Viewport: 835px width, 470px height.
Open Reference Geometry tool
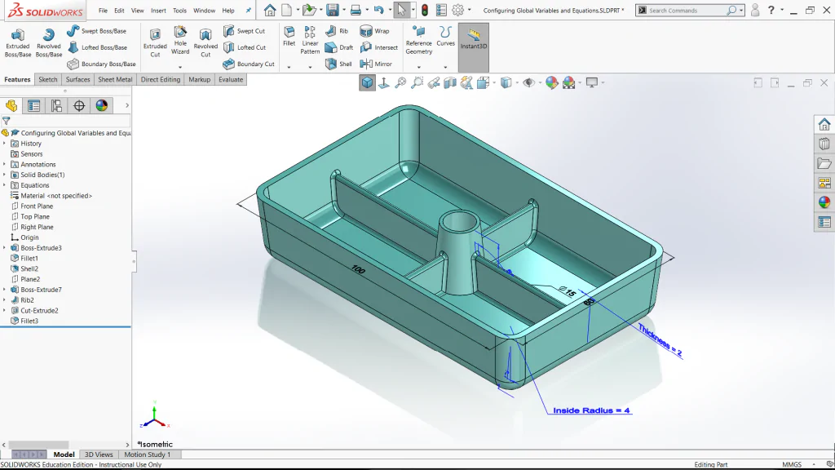click(419, 40)
